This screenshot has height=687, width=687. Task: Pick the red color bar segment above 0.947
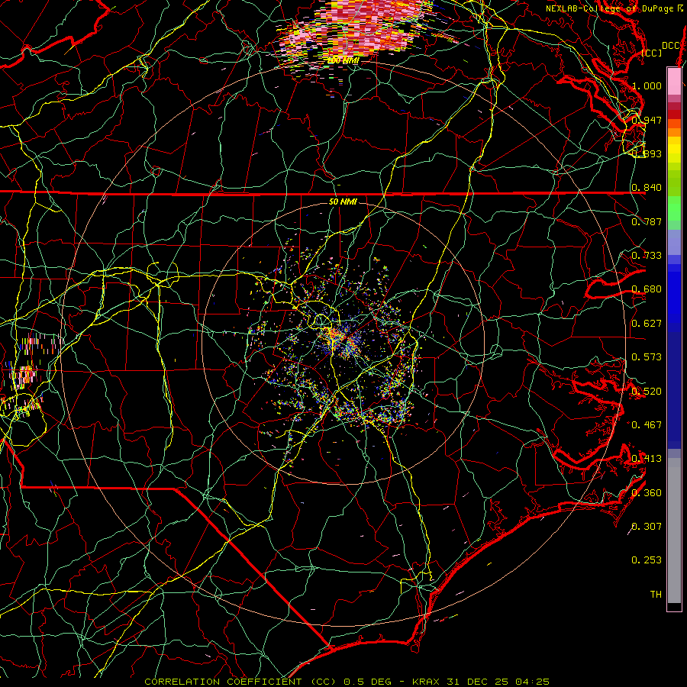click(x=674, y=114)
